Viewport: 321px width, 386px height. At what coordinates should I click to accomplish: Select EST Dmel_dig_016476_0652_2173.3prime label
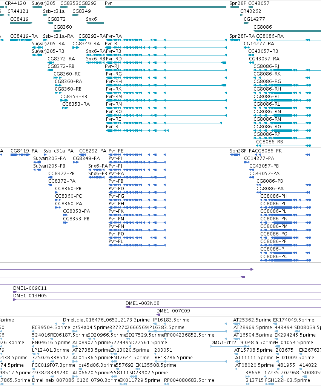point(106,320)
